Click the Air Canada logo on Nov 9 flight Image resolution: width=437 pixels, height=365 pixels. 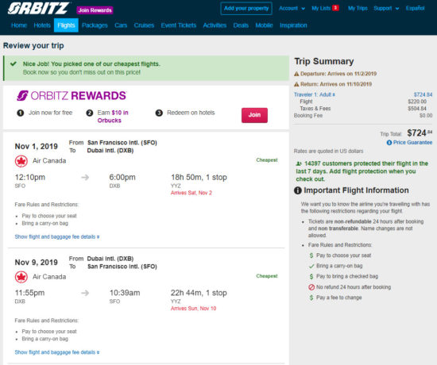[21, 277]
